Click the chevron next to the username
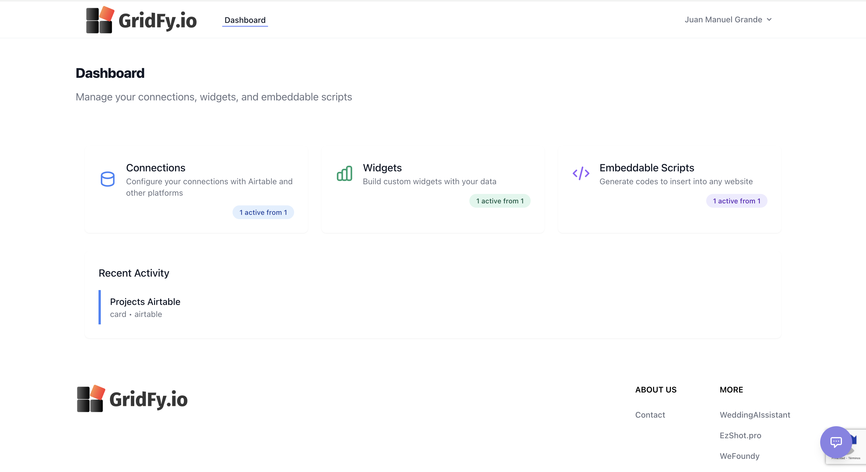 [x=769, y=19]
